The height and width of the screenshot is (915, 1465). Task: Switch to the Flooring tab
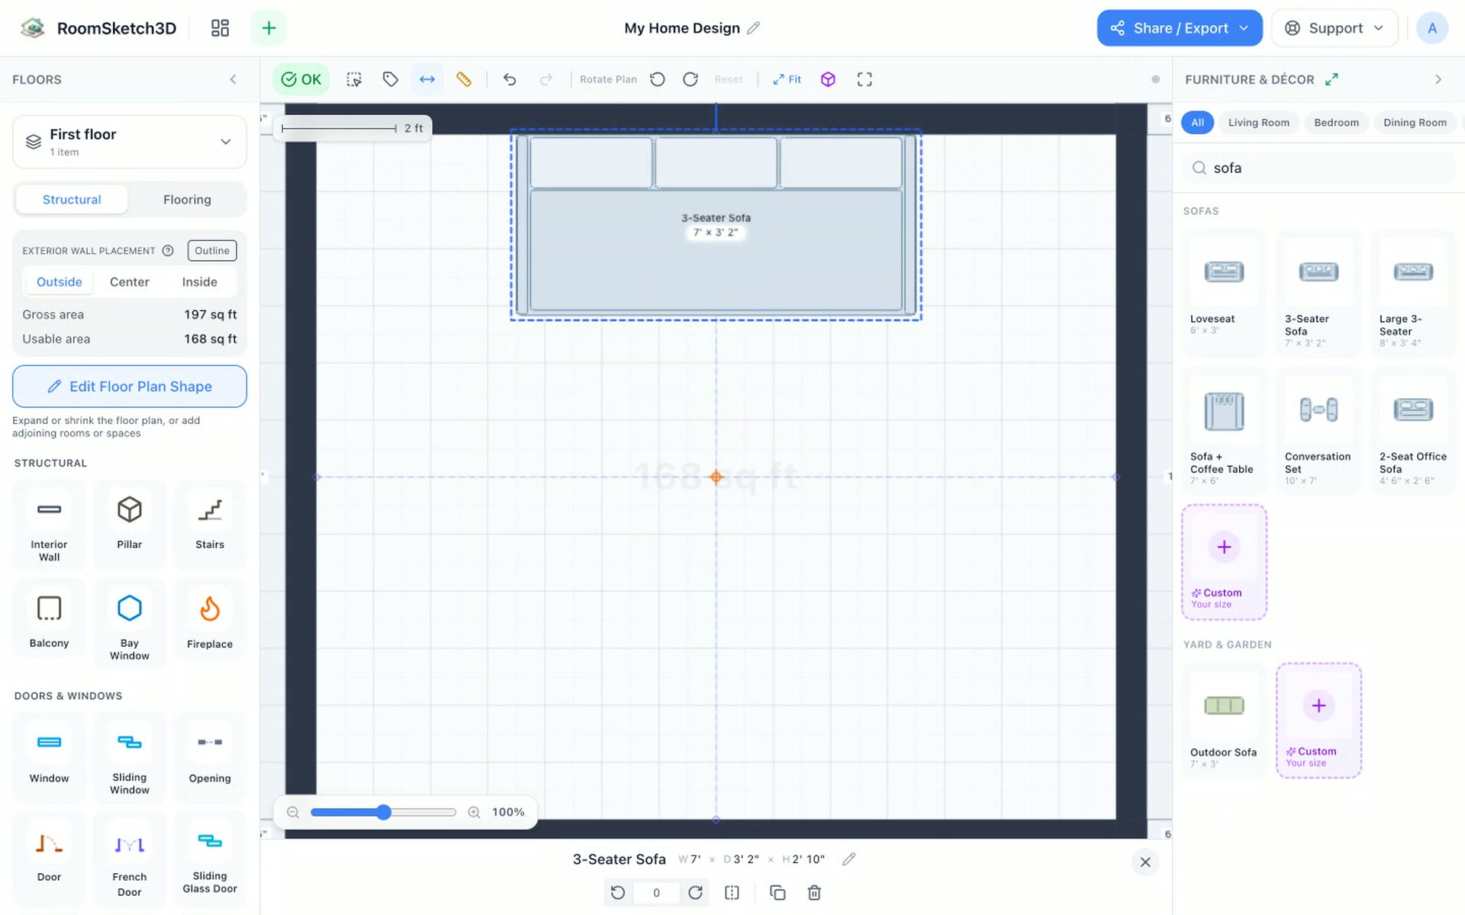[x=187, y=200]
